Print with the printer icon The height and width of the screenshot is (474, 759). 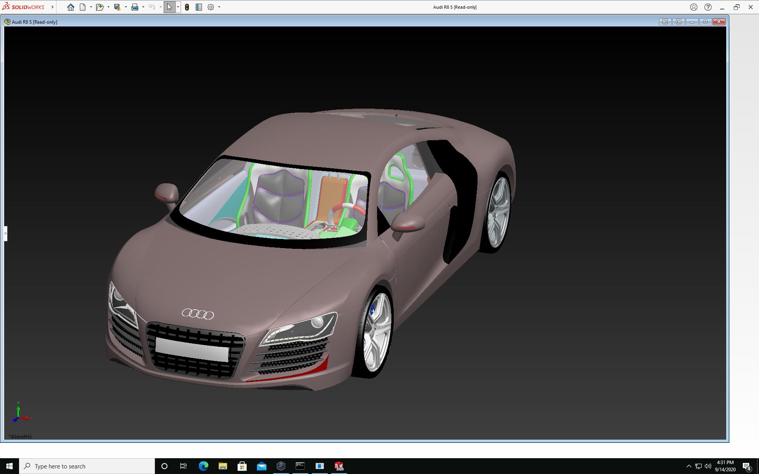[x=135, y=7]
